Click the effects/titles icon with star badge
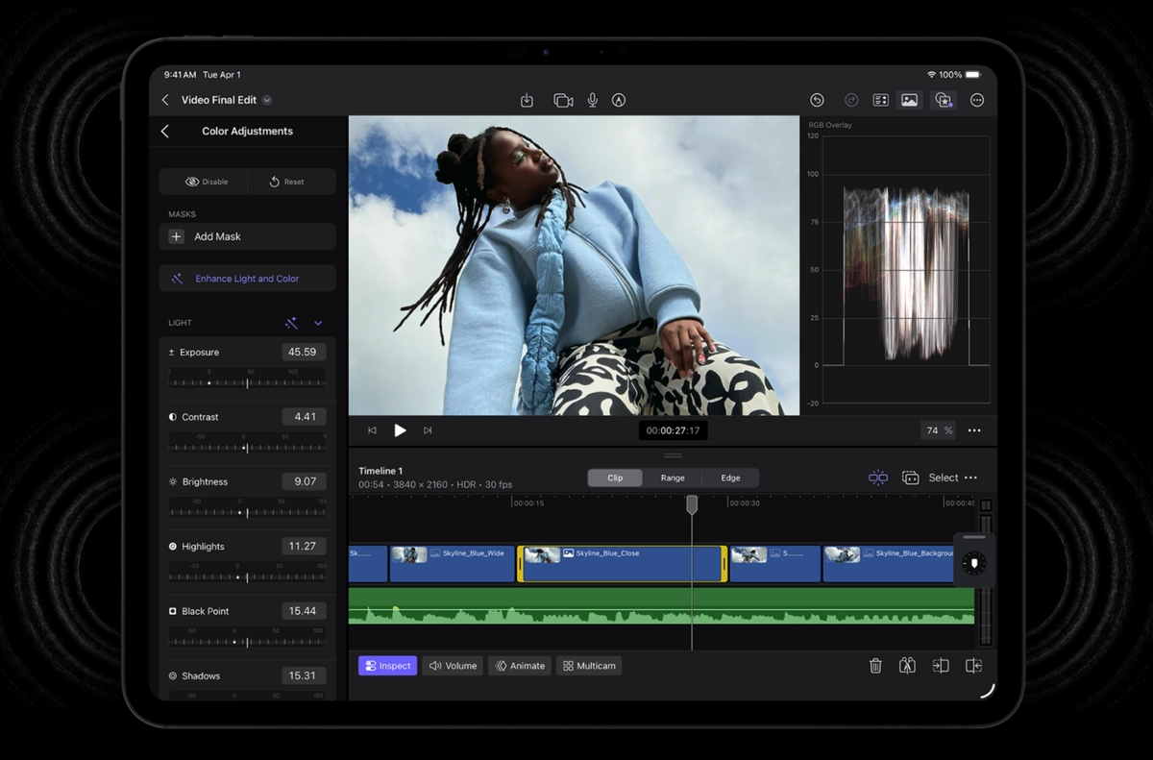The width and height of the screenshot is (1153, 760). click(x=943, y=99)
